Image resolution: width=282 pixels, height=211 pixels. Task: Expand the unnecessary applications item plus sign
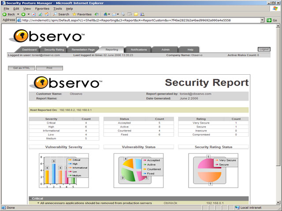click(x=38, y=203)
